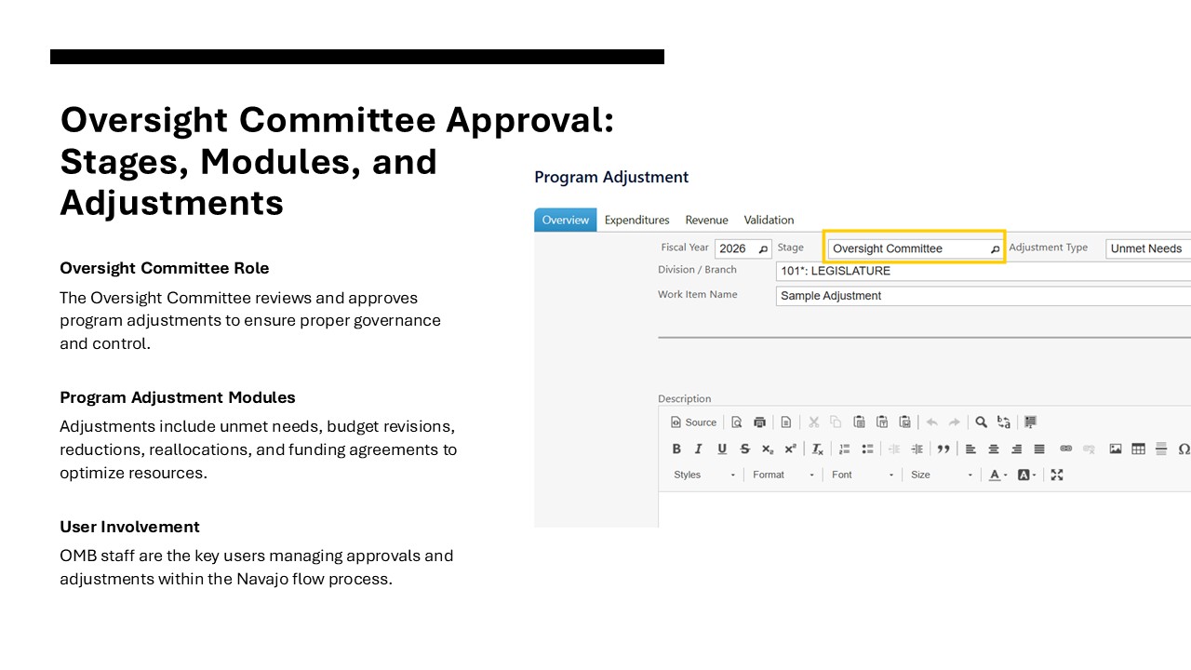This screenshot has width=1191, height=670.
Task: Expand the Size dropdown
Action: (942, 475)
